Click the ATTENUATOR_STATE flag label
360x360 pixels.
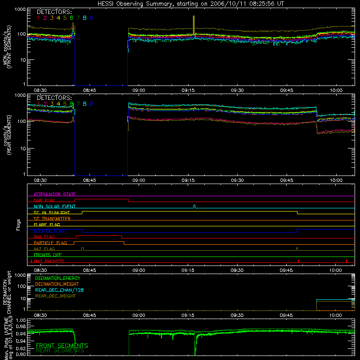click(x=54, y=194)
